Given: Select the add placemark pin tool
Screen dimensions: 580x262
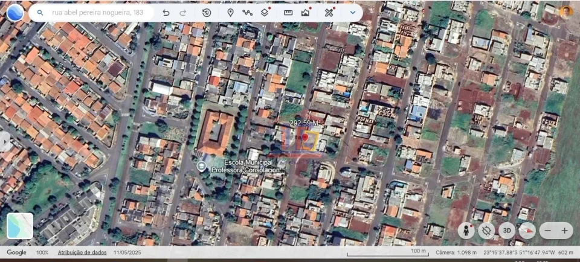Looking at the screenshot, I should point(230,13).
